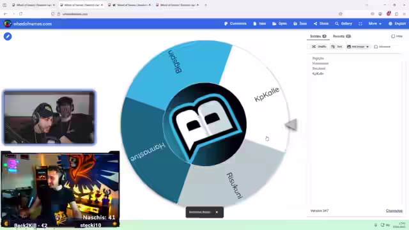The image size is (409, 230).
Task: Share the wheel via Share button
Action: [321, 24]
